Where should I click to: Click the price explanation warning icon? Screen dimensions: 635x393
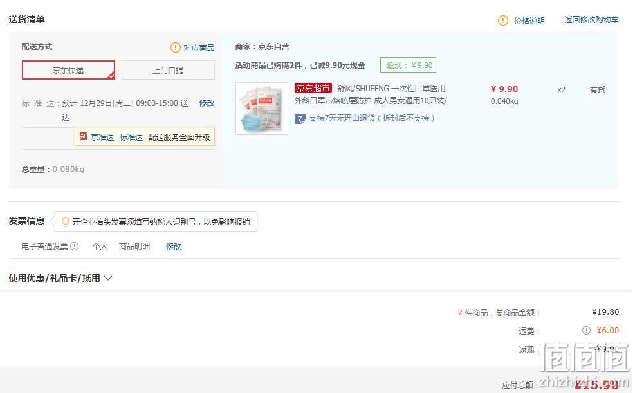[x=502, y=21]
